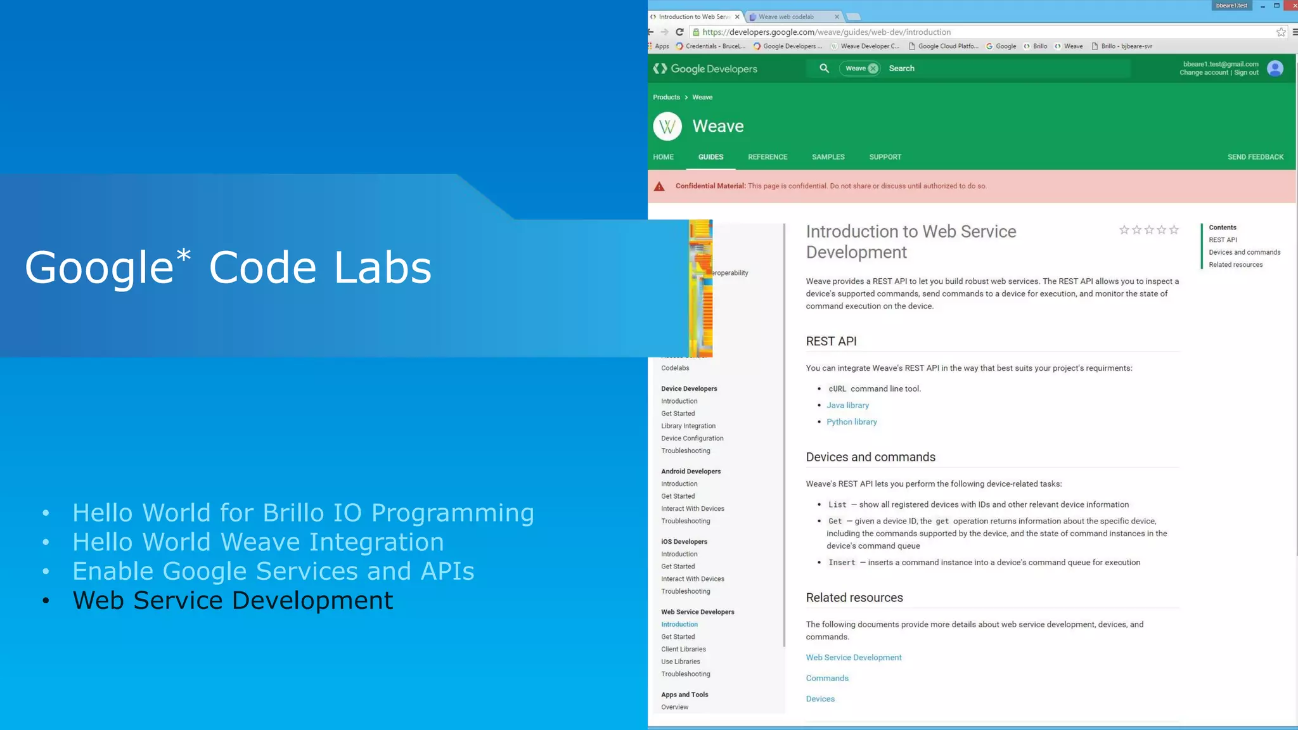Open Codelabs in the sidebar
Image resolution: width=1298 pixels, height=730 pixels.
coord(675,368)
